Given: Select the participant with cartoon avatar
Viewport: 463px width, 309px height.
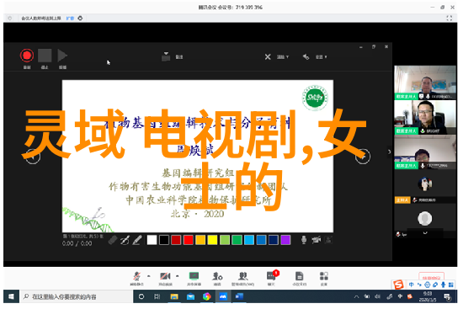Looking at the screenshot, I should (x=425, y=184).
